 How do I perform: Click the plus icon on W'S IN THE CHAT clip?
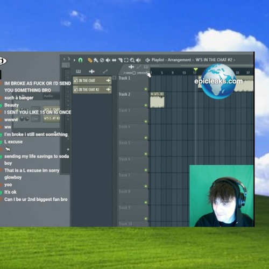108,81
